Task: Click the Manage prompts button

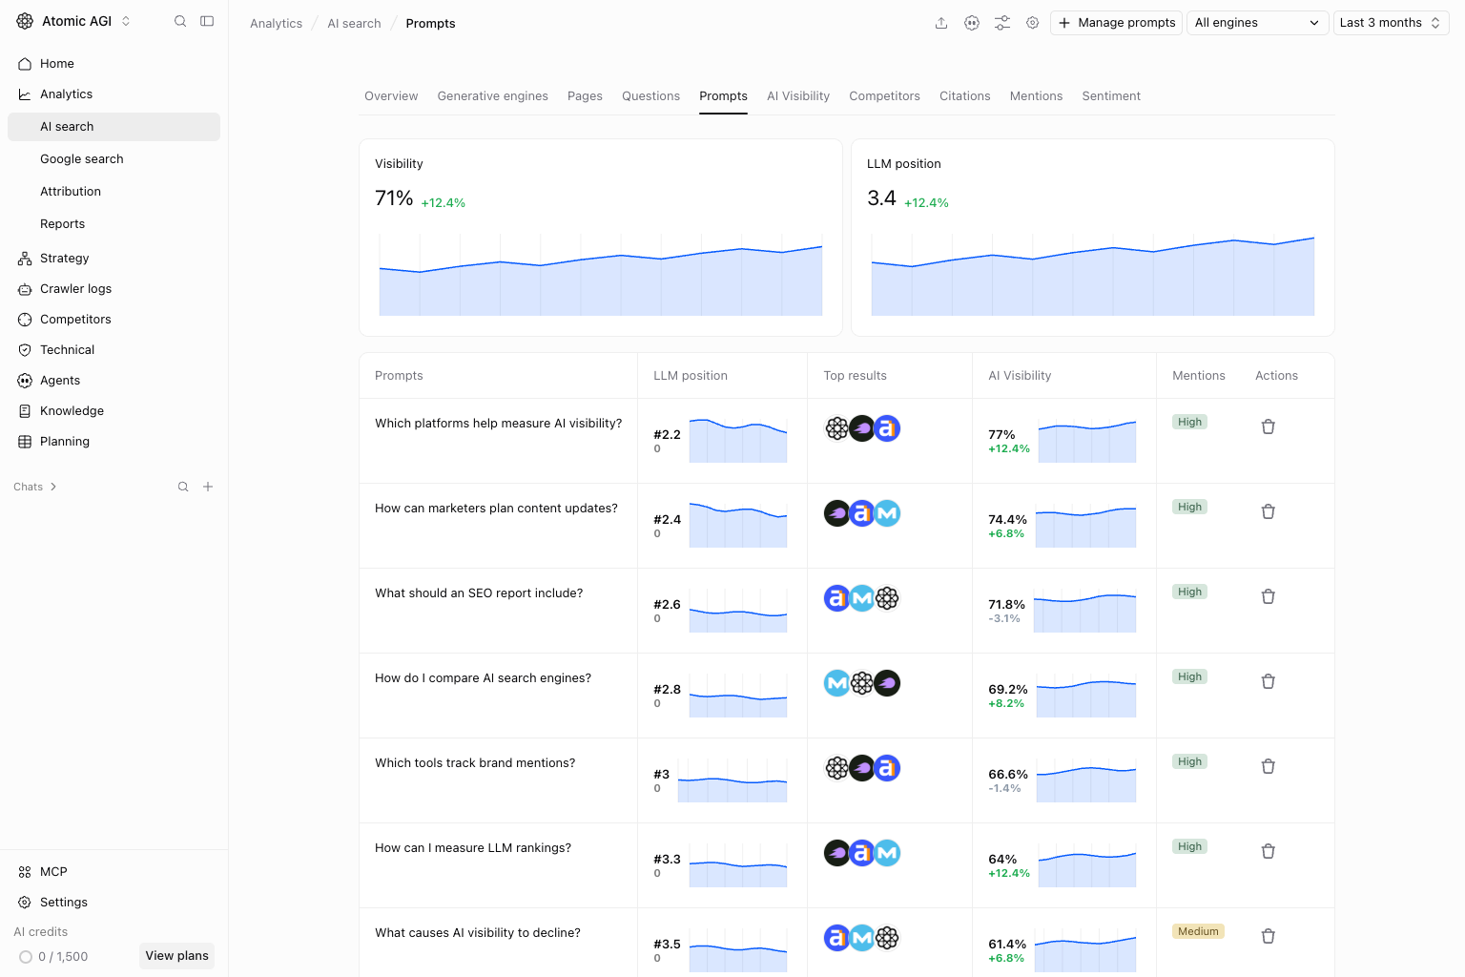Action: [1116, 23]
